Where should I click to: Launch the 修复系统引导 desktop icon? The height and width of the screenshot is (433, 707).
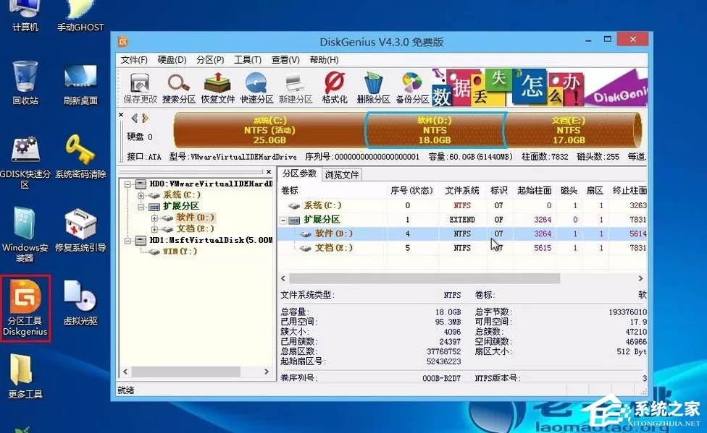point(80,231)
